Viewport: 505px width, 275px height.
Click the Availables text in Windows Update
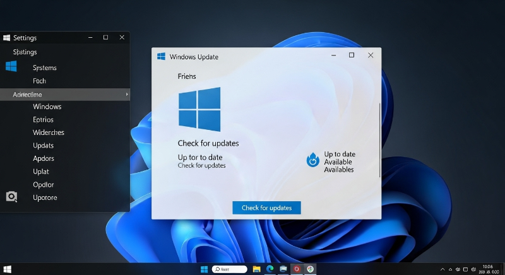(x=339, y=170)
